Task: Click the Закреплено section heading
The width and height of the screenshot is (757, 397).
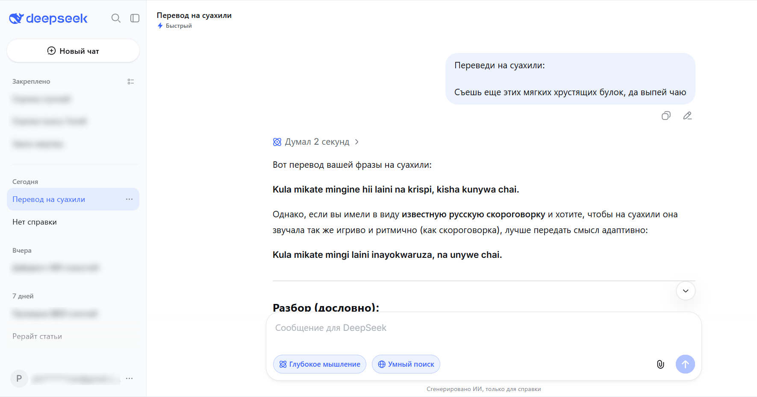Action: point(31,82)
